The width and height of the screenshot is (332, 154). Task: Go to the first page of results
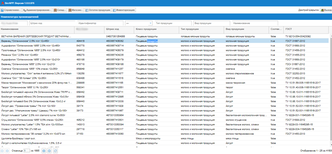click(x=2, y=151)
